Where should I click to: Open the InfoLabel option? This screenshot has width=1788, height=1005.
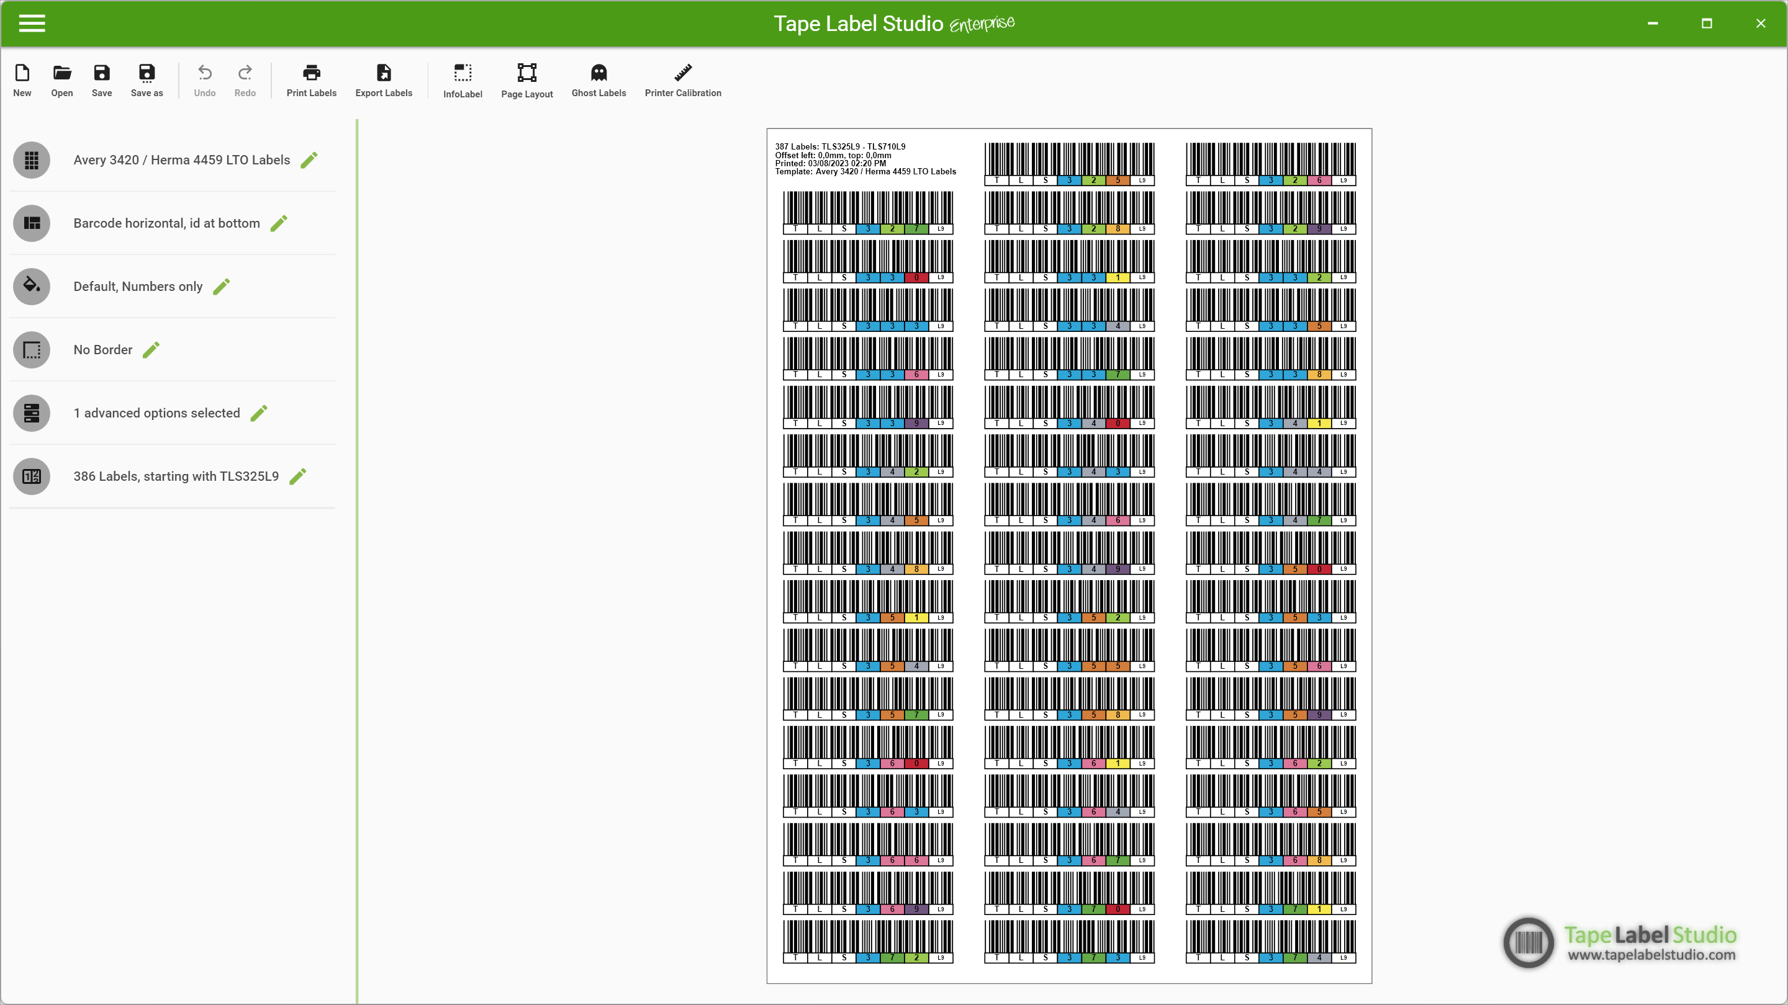(463, 81)
